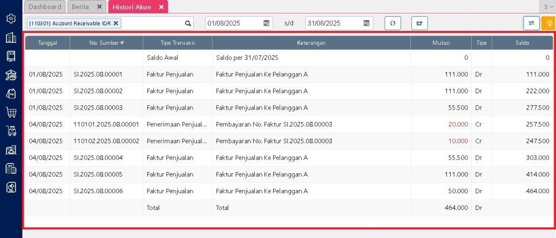Click the export share button
The width and height of the screenshot is (556, 238).
pyautogui.click(x=419, y=23)
